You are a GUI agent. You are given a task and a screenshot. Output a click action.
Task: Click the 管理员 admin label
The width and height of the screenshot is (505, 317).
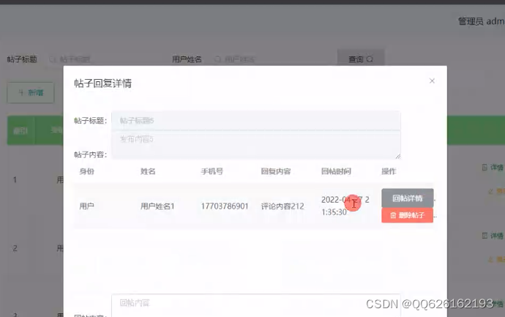coord(481,21)
